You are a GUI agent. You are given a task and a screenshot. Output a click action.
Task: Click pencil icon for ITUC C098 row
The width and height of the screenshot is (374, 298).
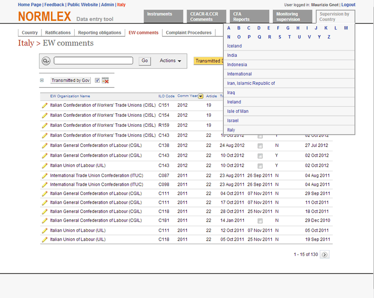pyautogui.click(x=44, y=185)
